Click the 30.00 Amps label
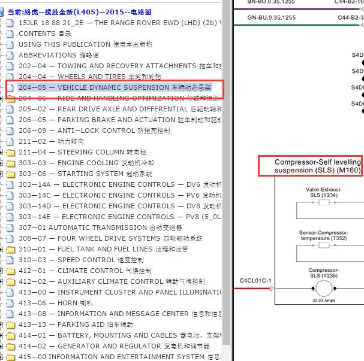Image resolution: width=364 pixels, height=361 pixels. (324, 301)
